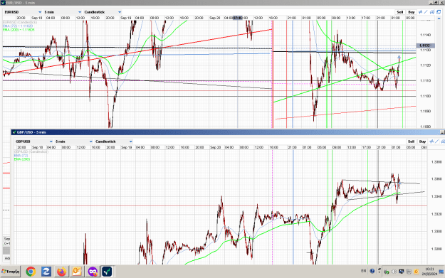Image resolution: width=445 pixels, height=278 pixels.
Task: Click printer-like gray tray icon
Action: coord(409,272)
